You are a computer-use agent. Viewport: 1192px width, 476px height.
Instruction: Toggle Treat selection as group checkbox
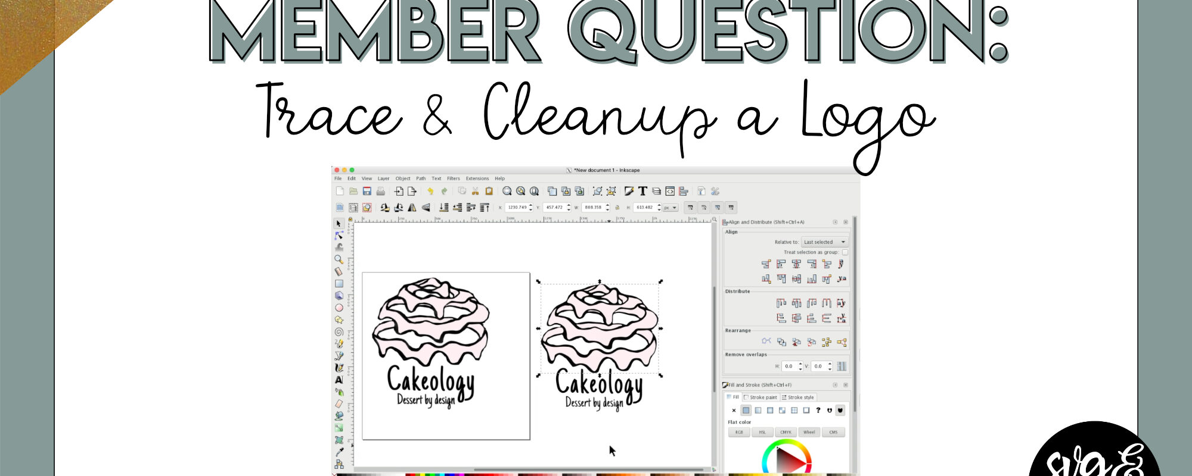click(845, 252)
